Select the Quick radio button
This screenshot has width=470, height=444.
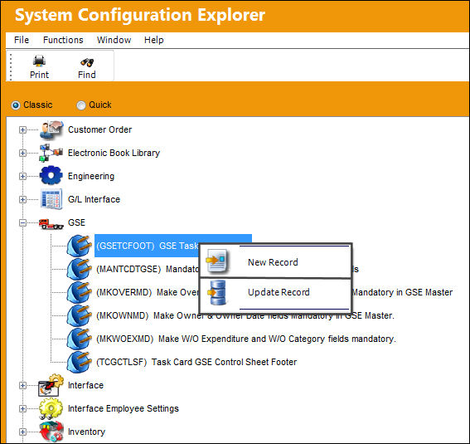(81, 105)
